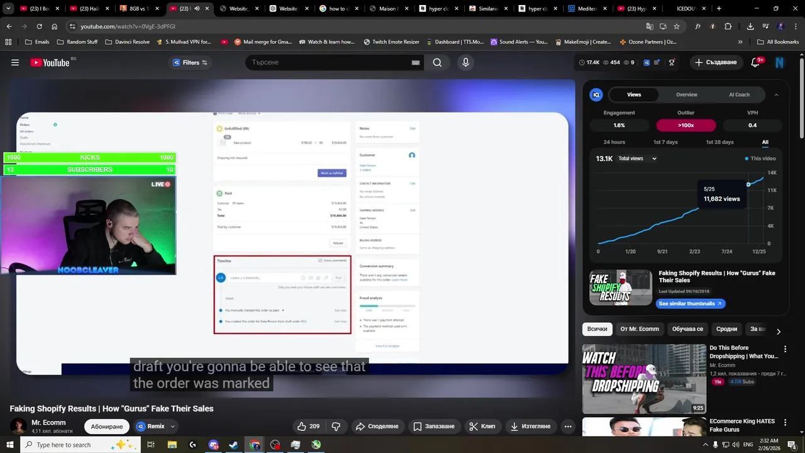Open the vidIQ trophy icon
The width and height of the screenshot is (805, 453).
pyautogui.click(x=672, y=62)
